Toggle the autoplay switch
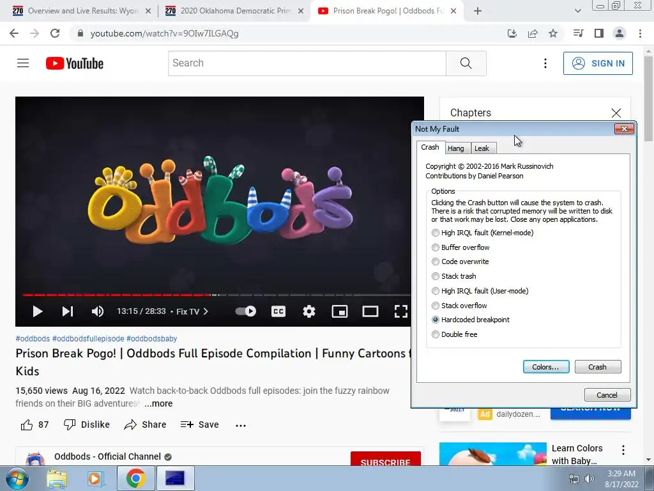654x491 pixels. coord(246,311)
